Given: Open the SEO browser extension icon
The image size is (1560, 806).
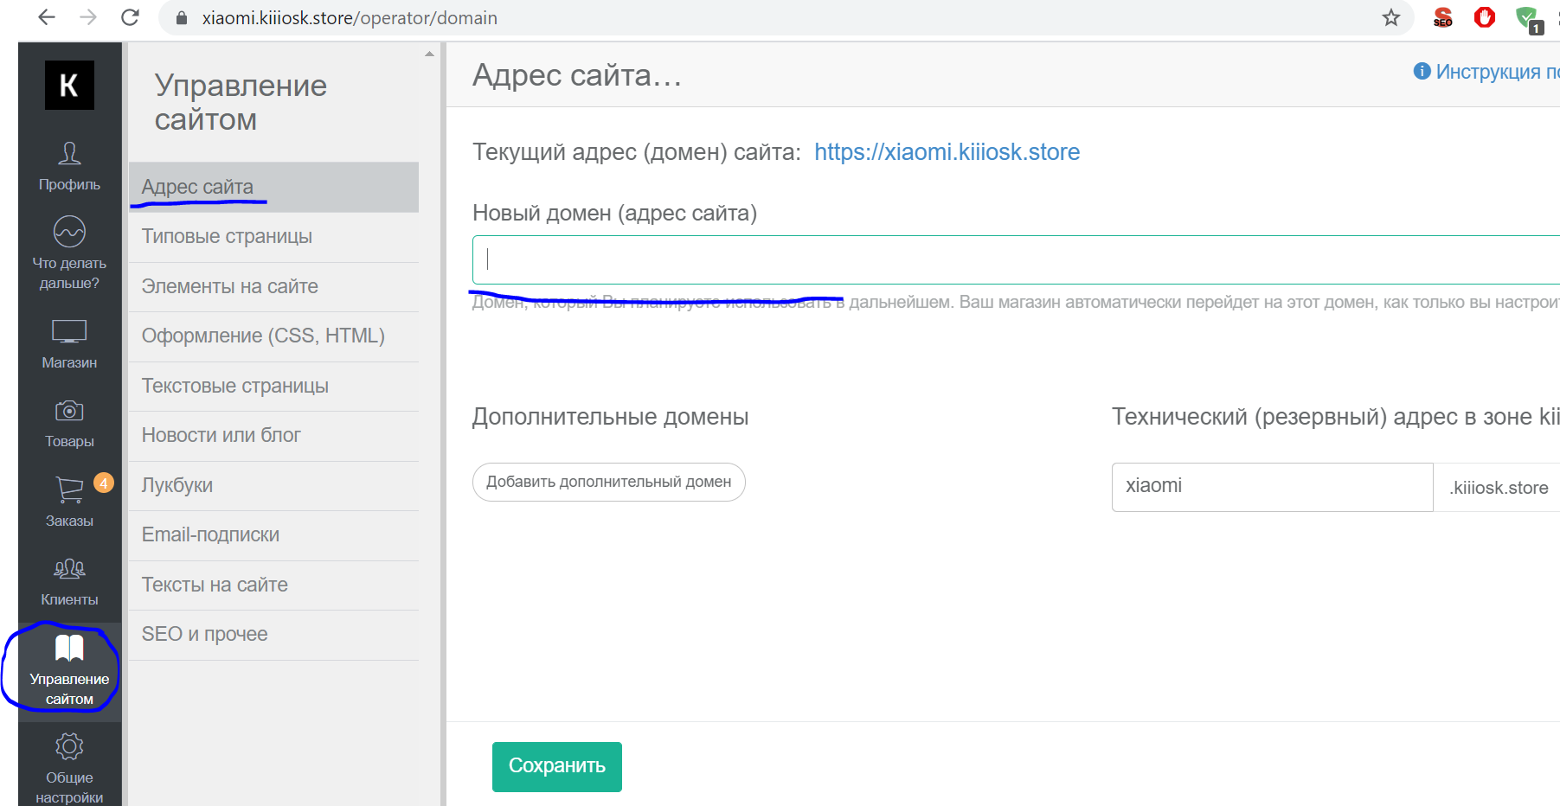Looking at the screenshot, I should pos(1443,17).
